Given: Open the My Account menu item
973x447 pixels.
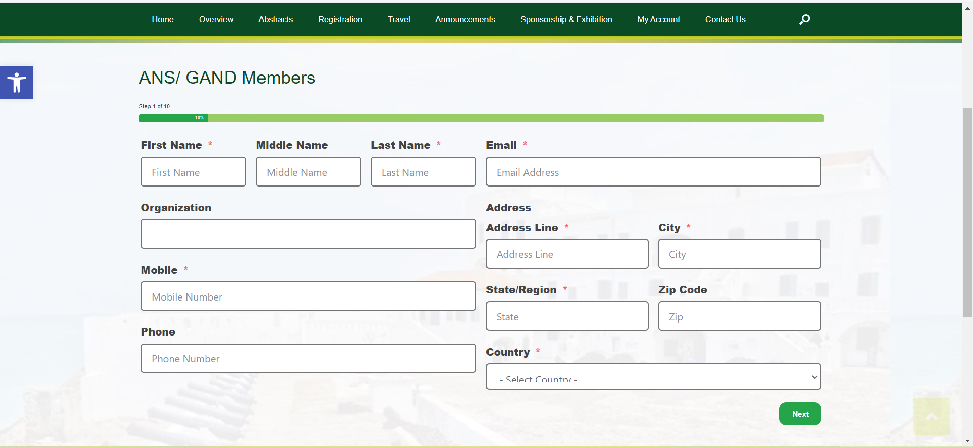Looking at the screenshot, I should [x=659, y=19].
